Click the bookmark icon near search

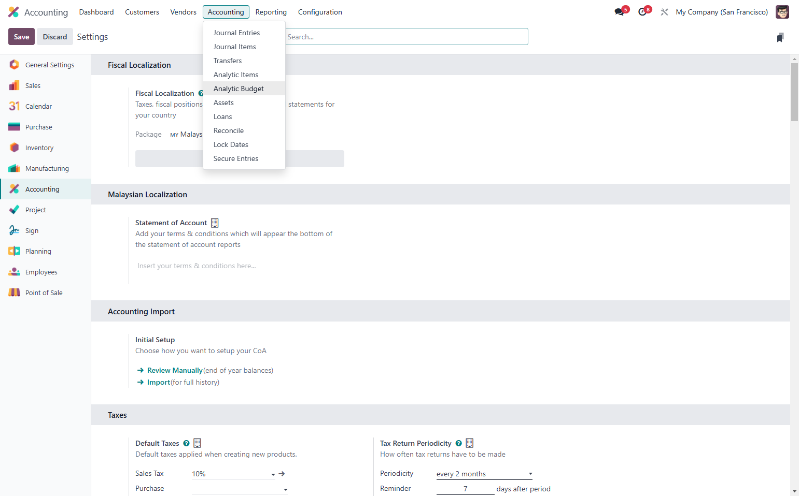coord(780,37)
